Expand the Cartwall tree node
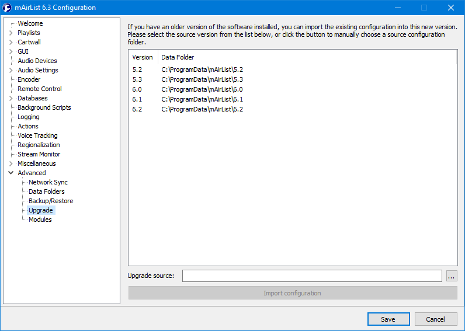The image size is (465, 331). pyautogui.click(x=11, y=42)
